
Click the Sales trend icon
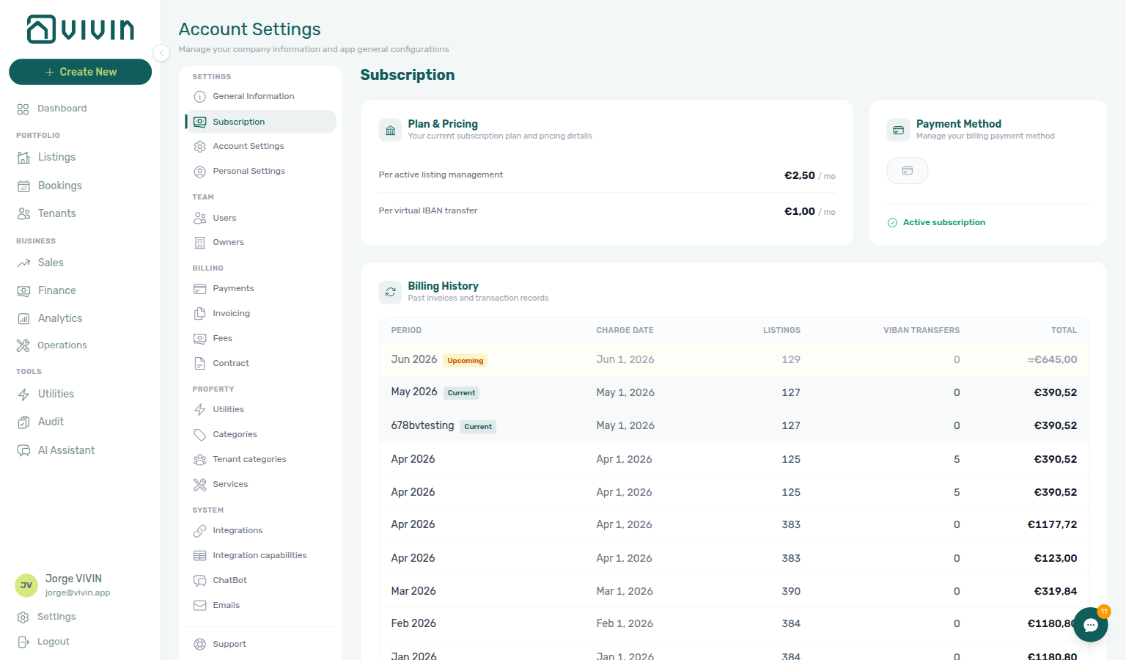click(23, 263)
